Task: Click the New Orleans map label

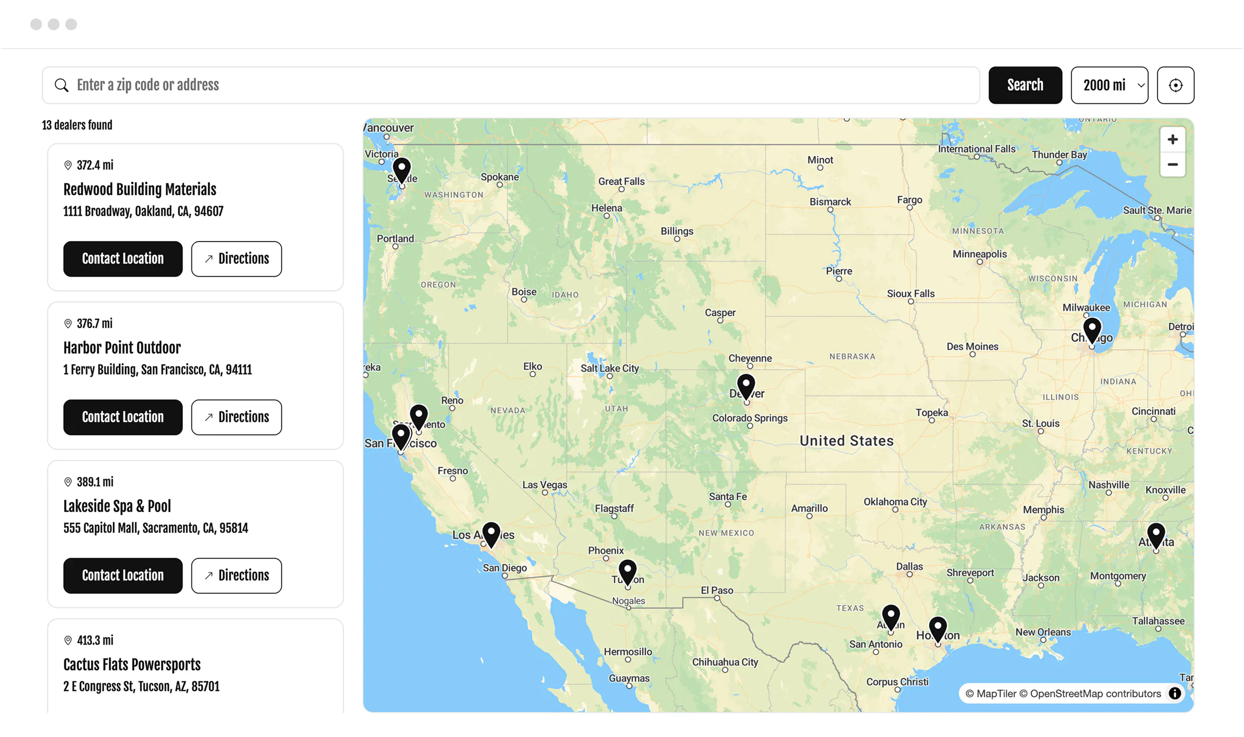Action: coord(1042,632)
